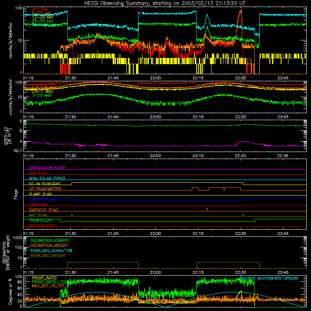Screen dimensions: 311x311
Task: Select the BAD_PACKETS flag label
Action: pyautogui.click(x=42, y=225)
